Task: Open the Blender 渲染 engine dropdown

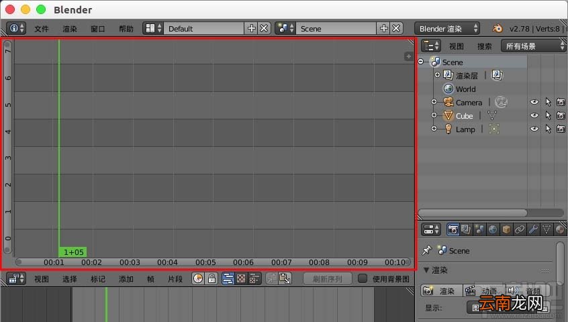Action: pos(447,28)
